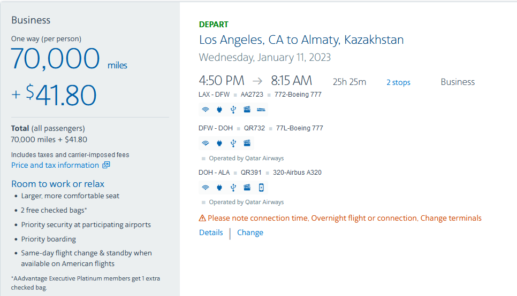Click the power outlet icon for QR732
Image resolution: width=517 pixels, height=296 pixels.
pyautogui.click(x=219, y=143)
